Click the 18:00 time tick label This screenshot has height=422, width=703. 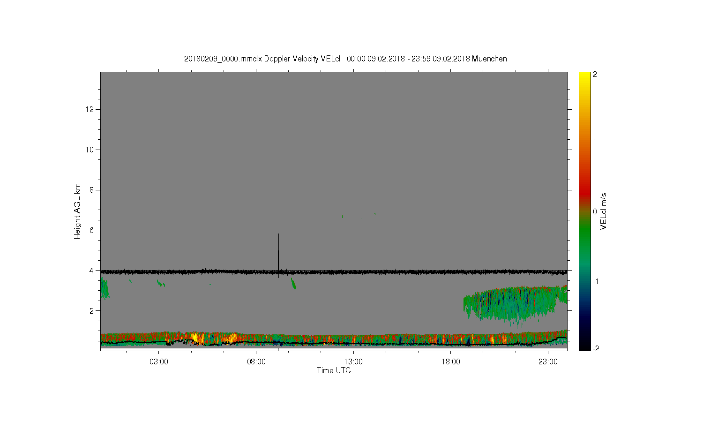(450, 362)
